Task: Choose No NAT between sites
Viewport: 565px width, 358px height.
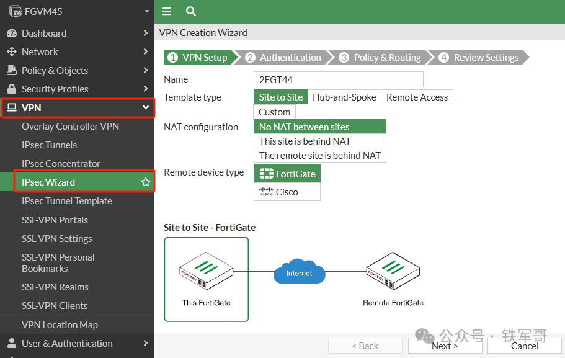Action: point(320,127)
